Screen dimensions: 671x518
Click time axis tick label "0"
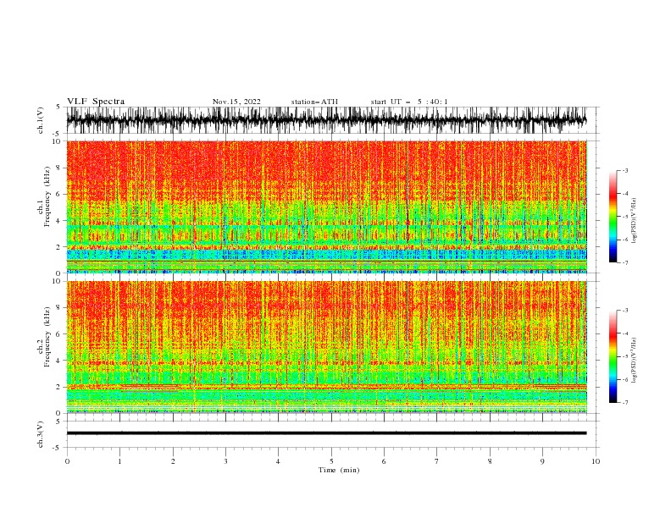pyautogui.click(x=67, y=461)
